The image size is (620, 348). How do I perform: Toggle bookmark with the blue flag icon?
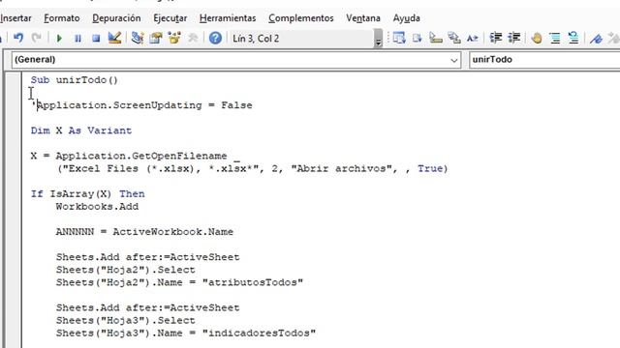[x=596, y=39]
